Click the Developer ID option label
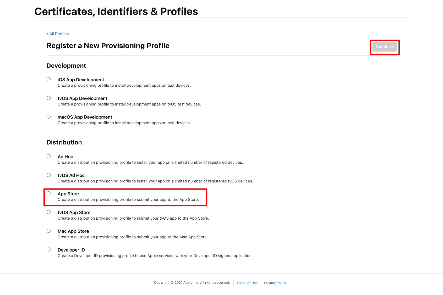The image size is (443, 295). [x=71, y=250]
